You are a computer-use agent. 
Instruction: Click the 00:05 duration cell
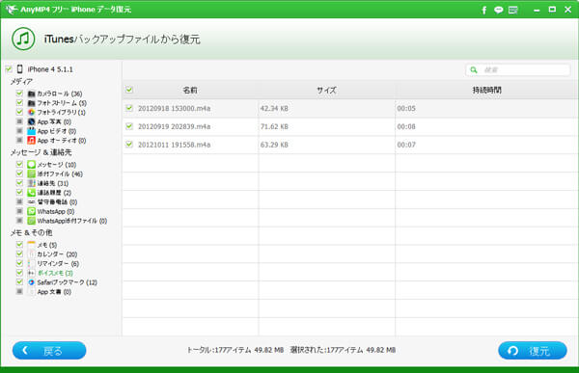(x=406, y=109)
